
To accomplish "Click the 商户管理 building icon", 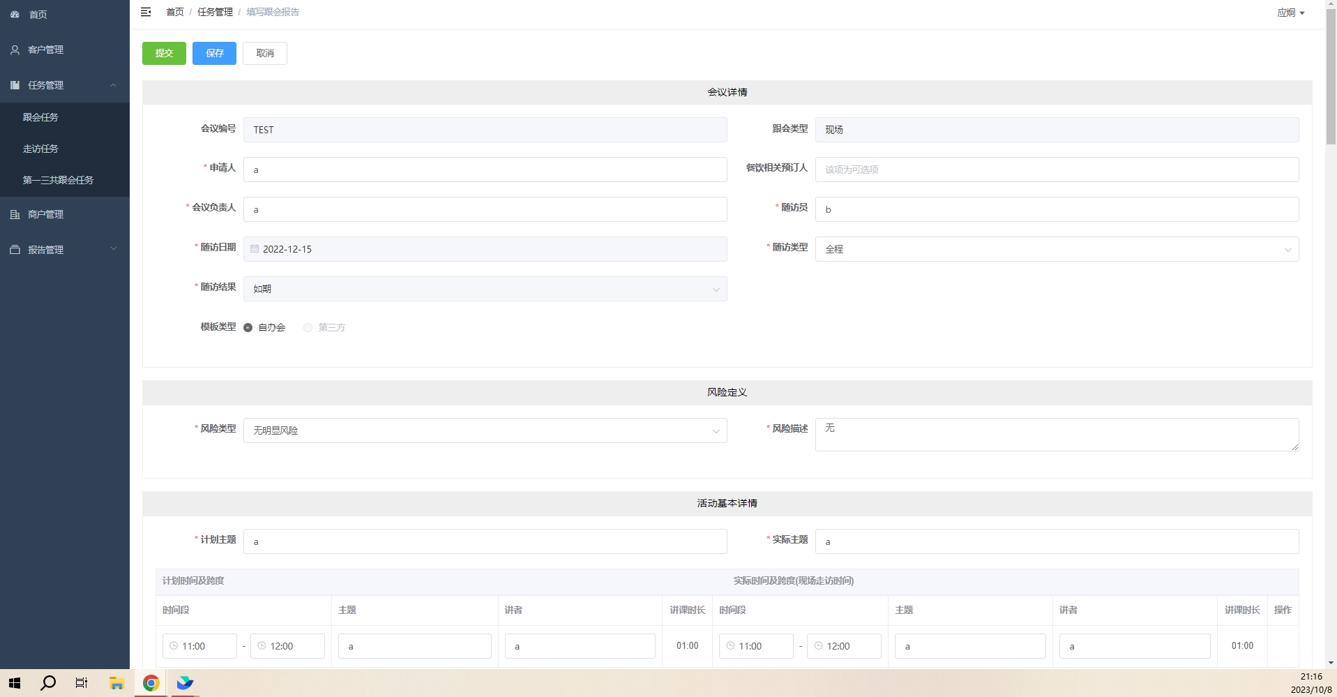I will click(15, 214).
